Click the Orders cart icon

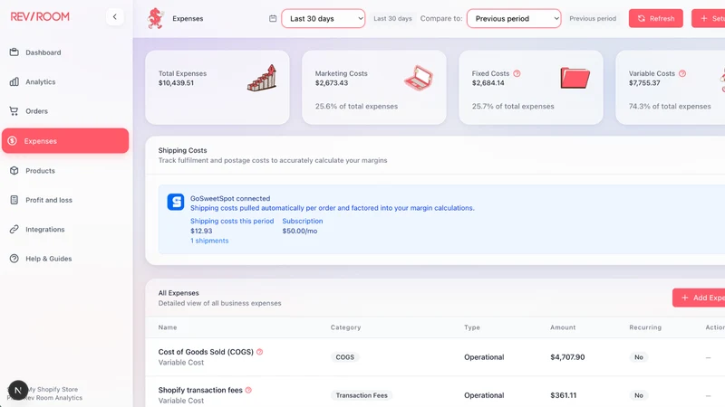point(14,111)
